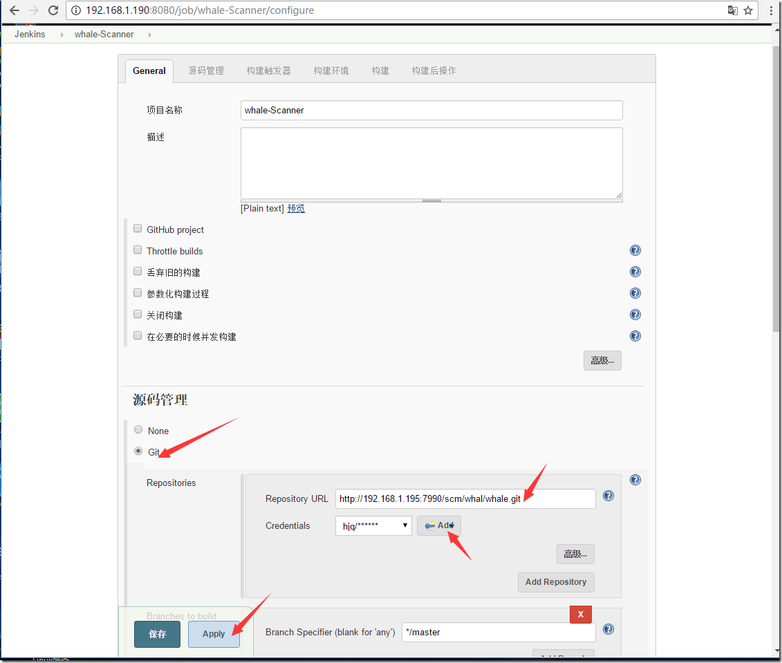Screen dimensions: 782x663
Task: Check the 关闭构建 option
Action: pyautogui.click(x=138, y=314)
